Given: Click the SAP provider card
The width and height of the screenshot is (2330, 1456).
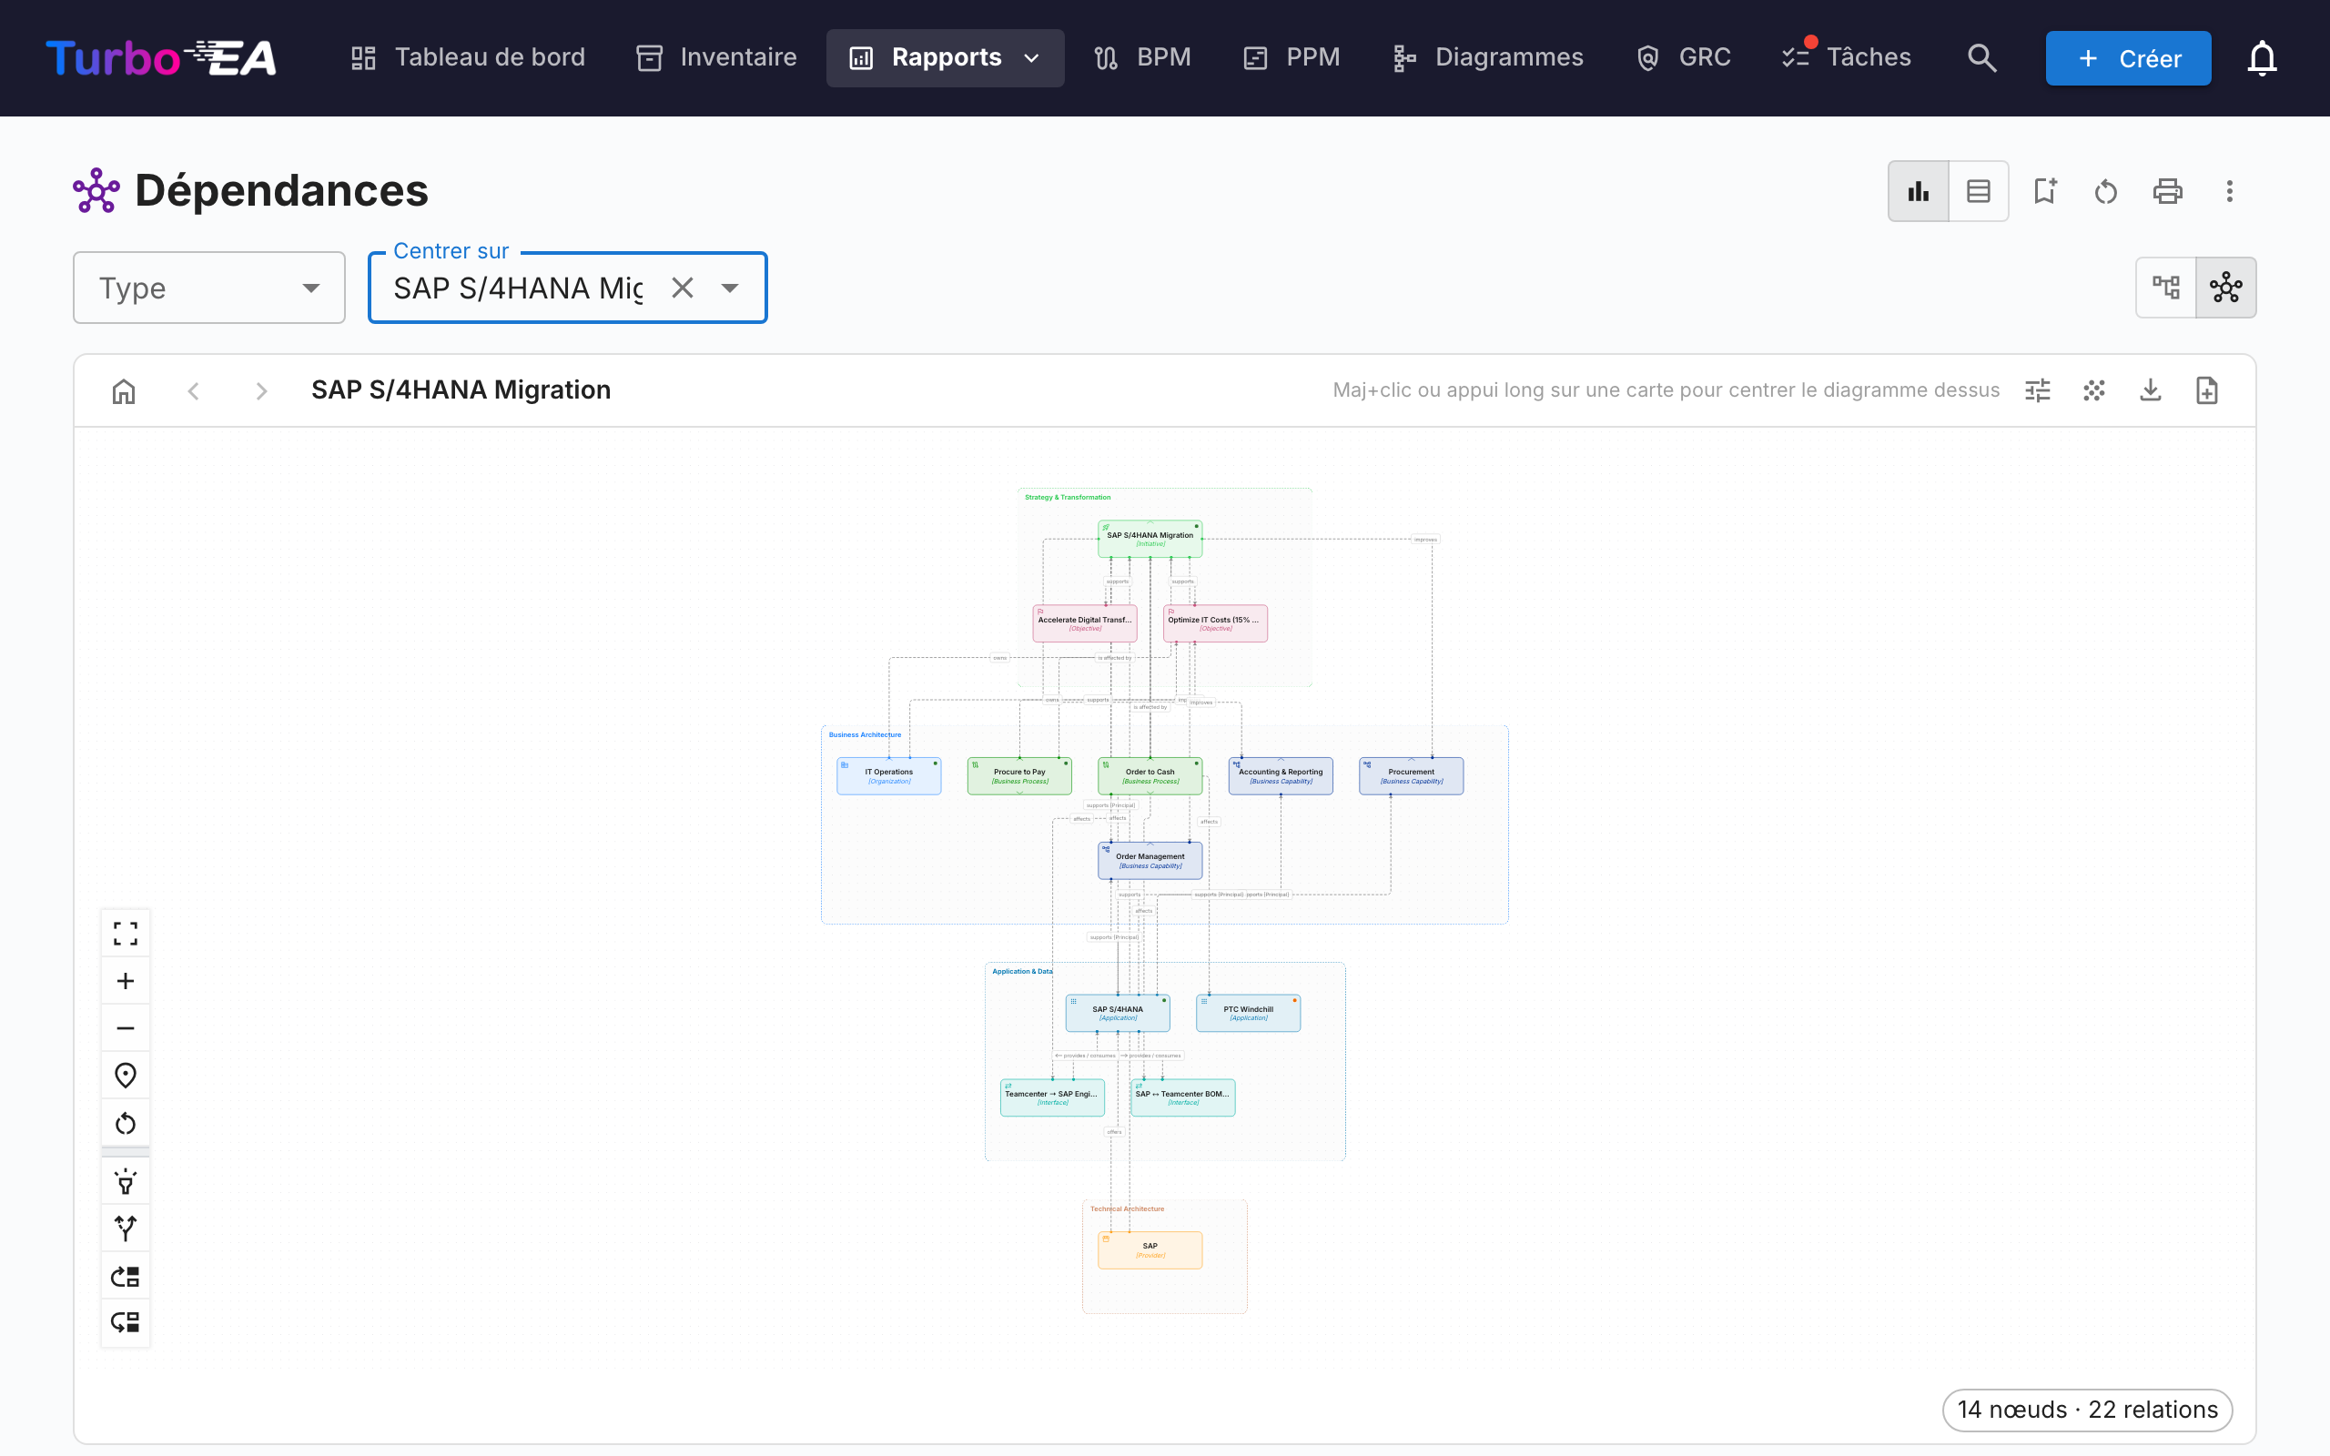Looking at the screenshot, I should point(1150,1250).
